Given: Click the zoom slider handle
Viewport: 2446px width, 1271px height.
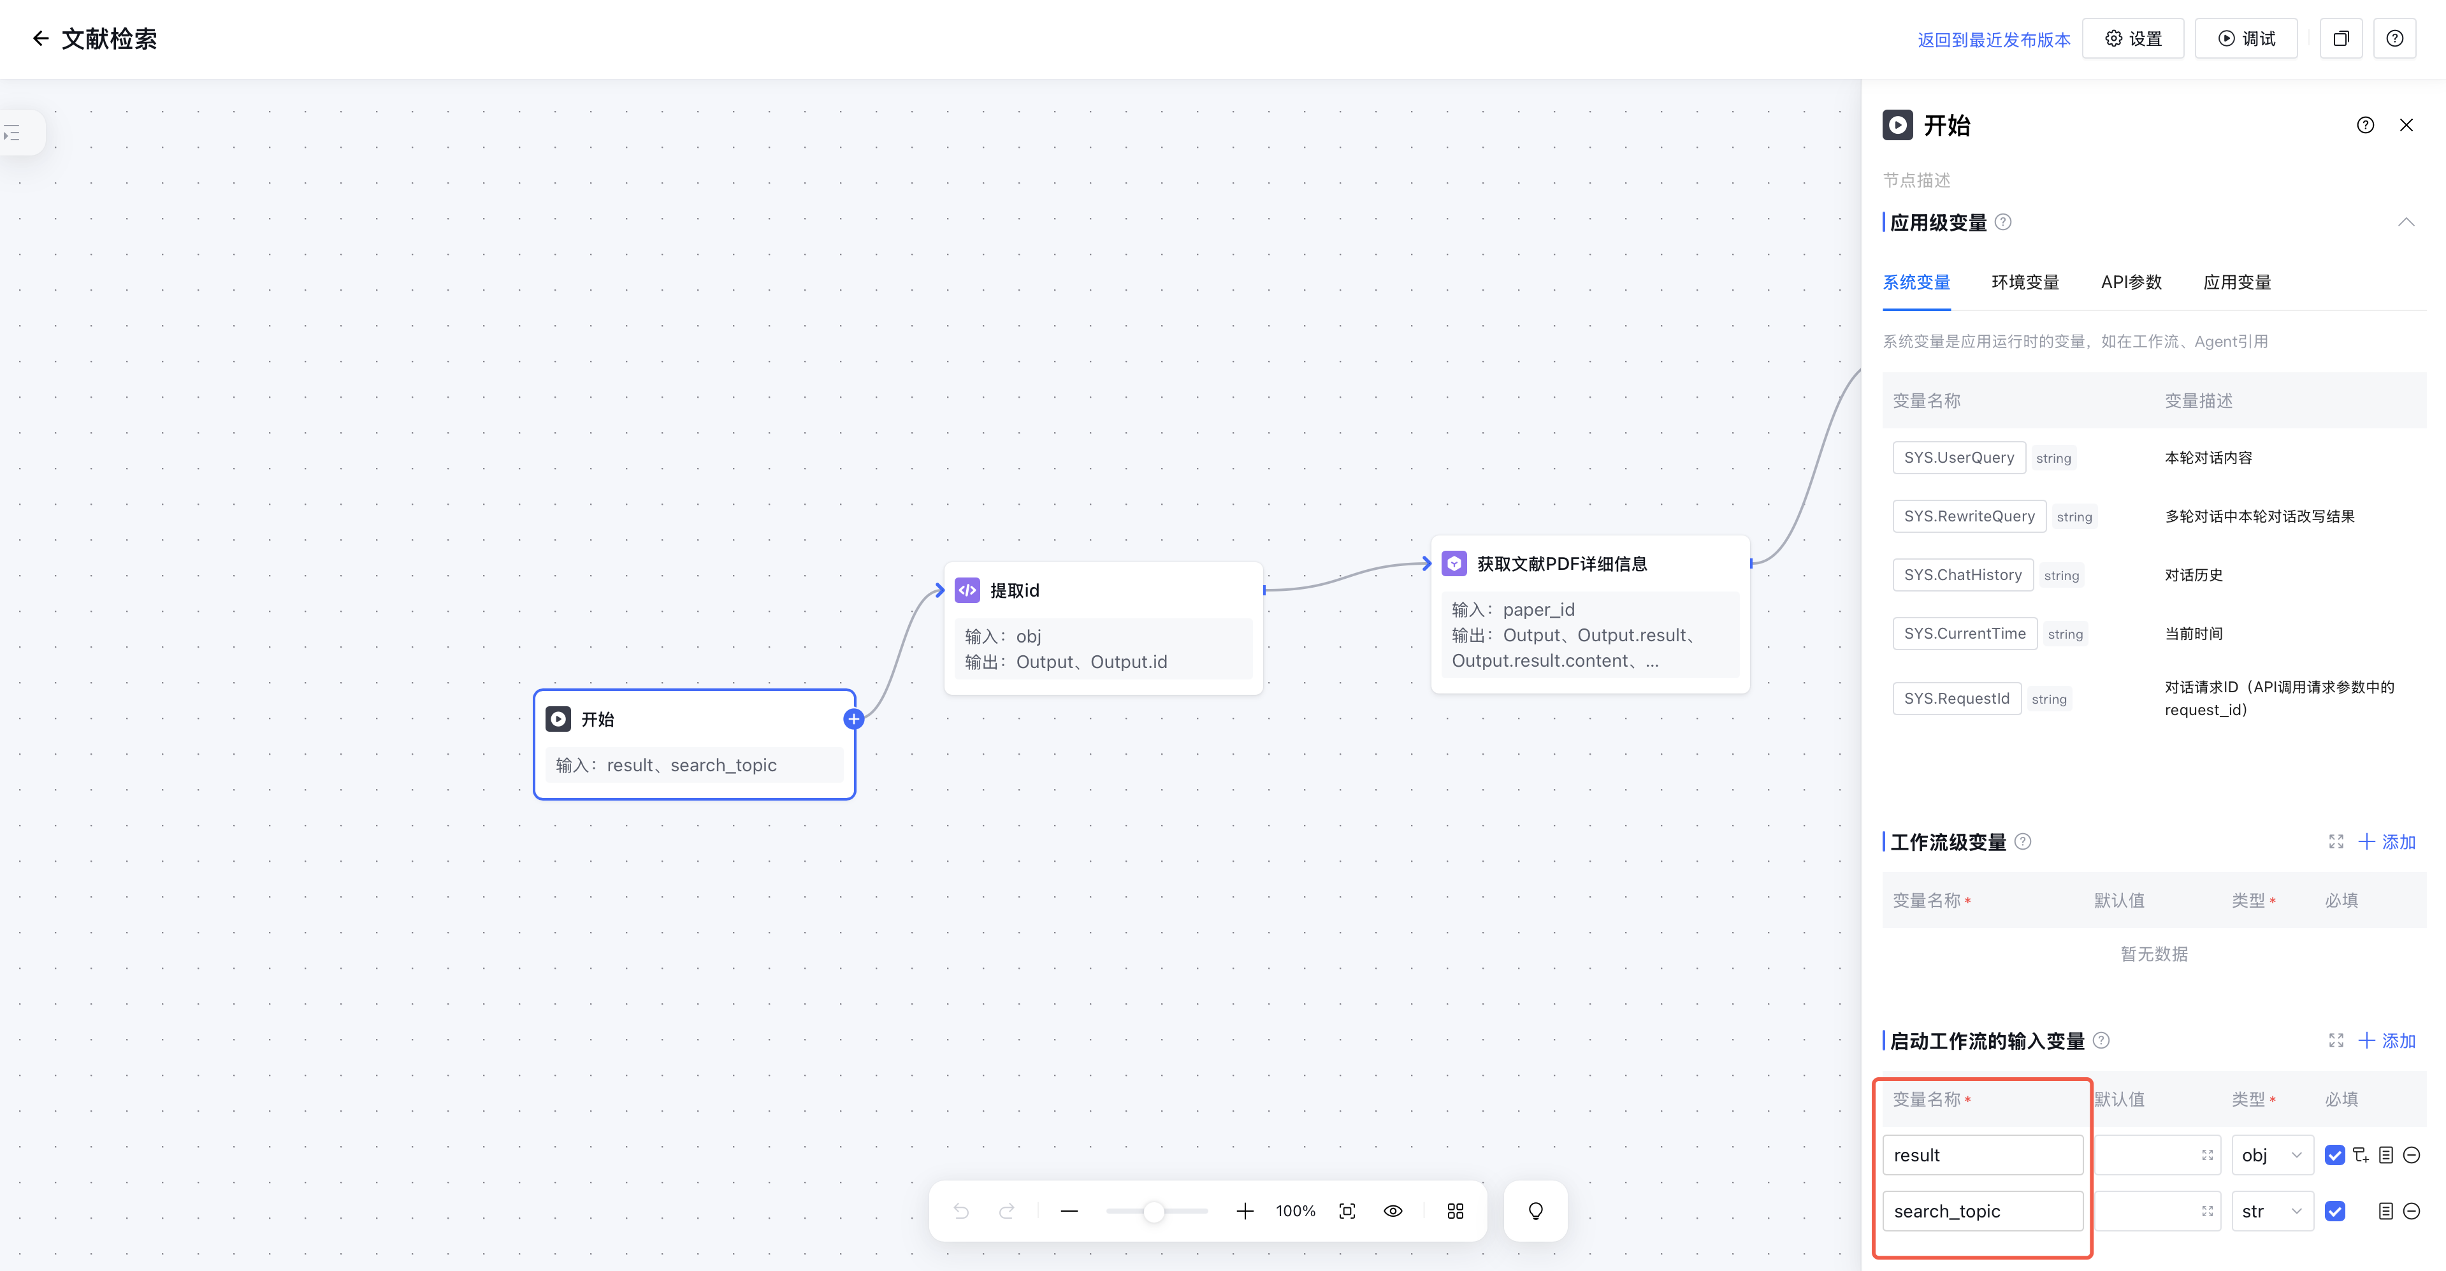Looking at the screenshot, I should point(1153,1211).
